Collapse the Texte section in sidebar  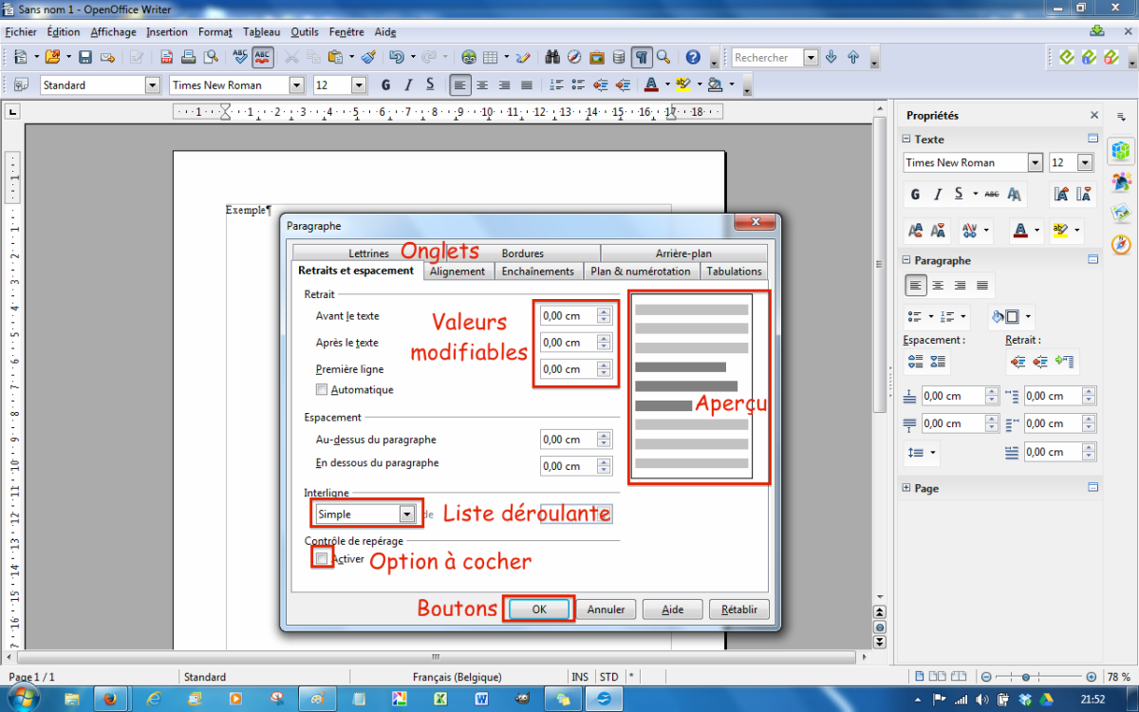pos(906,140)
